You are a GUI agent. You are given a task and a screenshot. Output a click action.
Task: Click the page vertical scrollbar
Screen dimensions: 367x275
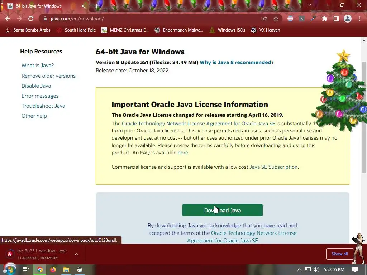coord(364,117)
